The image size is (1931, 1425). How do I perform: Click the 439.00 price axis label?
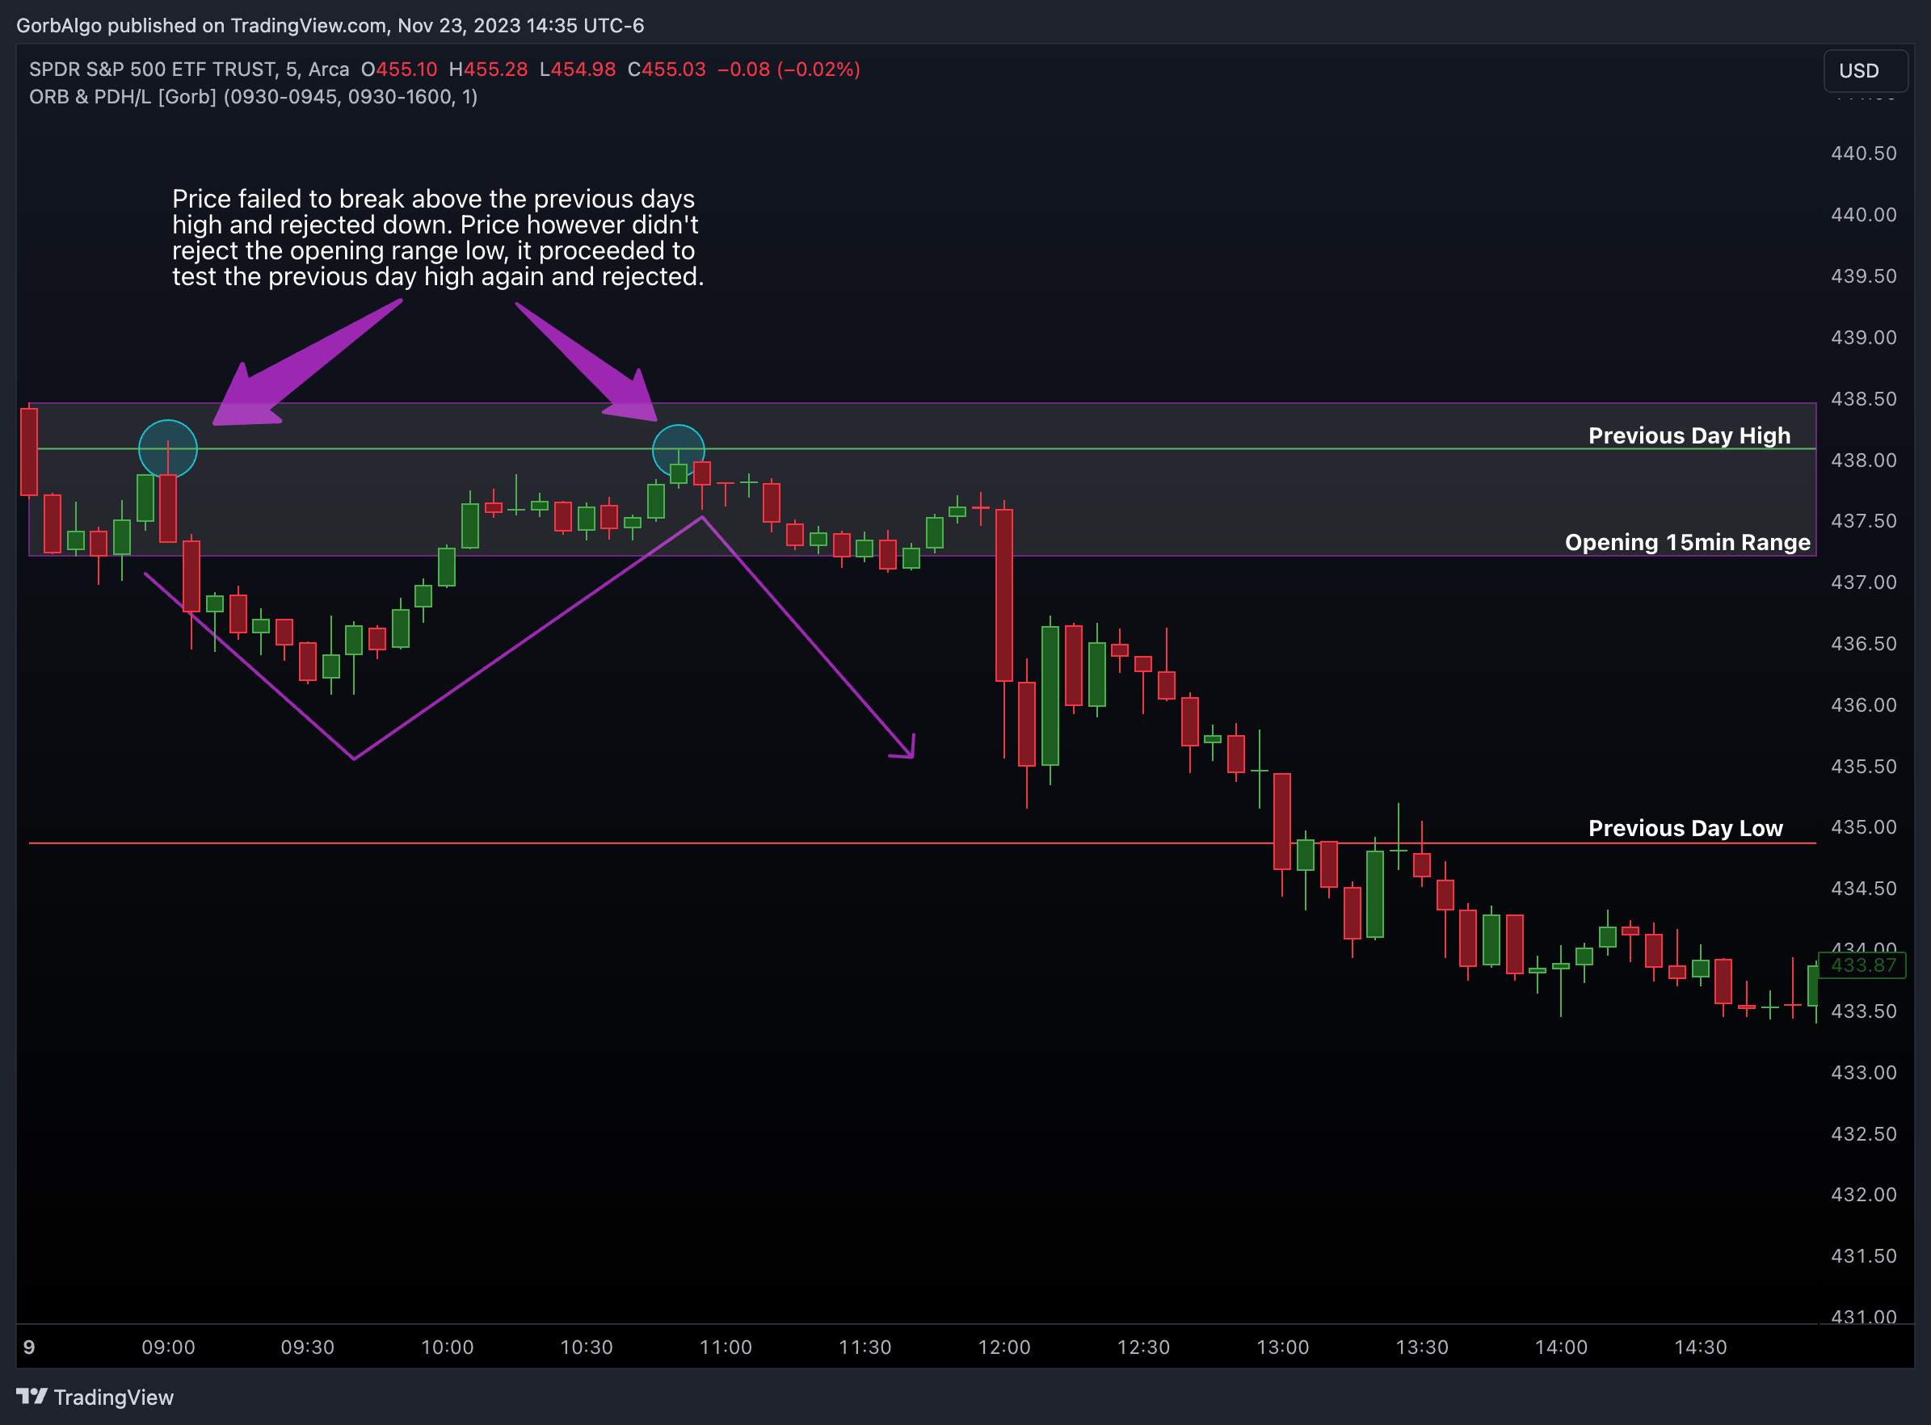(x=1863, y=338)
